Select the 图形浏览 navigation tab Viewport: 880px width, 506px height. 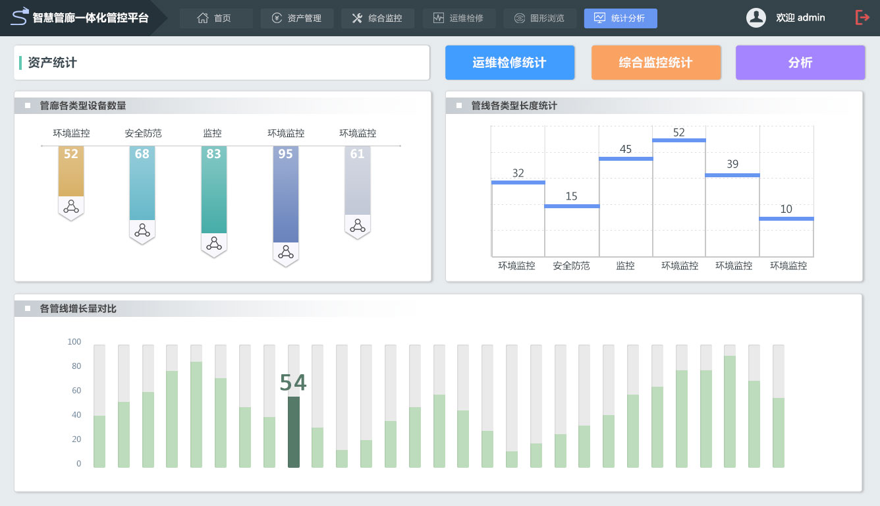[539, 18]
